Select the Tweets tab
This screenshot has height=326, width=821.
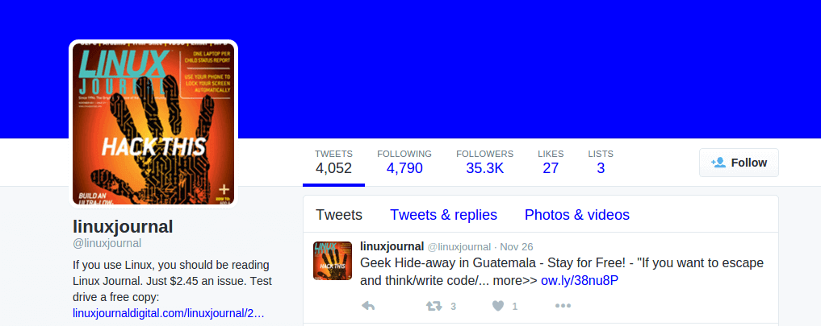[339, 215]
